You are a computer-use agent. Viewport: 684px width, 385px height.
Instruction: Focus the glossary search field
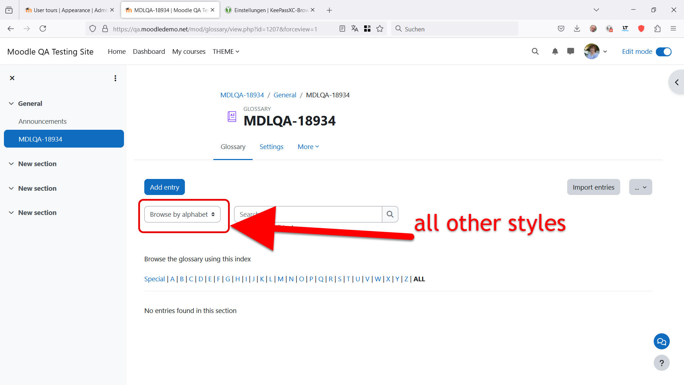(308, 214)
